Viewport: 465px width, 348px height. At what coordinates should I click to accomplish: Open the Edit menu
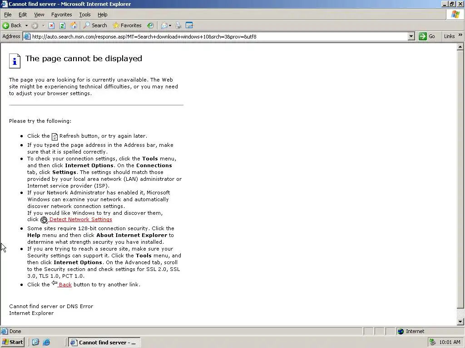pos(23,14)
